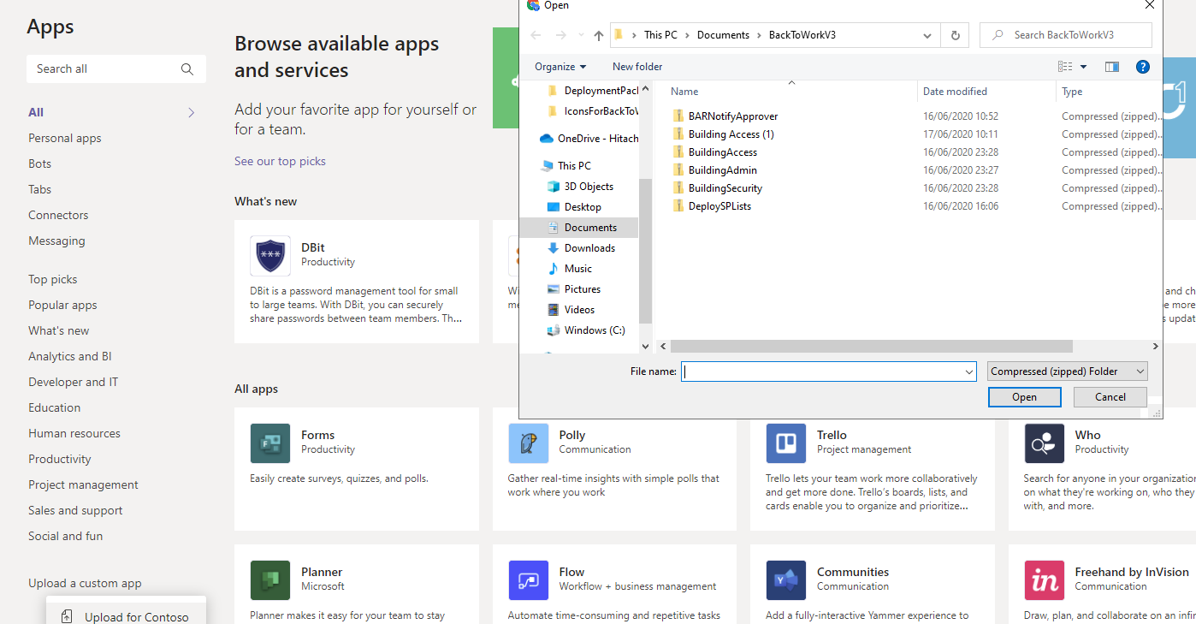Screen dimensions: 1196x624
Task: Expand the address bar path dropdown
Action: (927, 35)
